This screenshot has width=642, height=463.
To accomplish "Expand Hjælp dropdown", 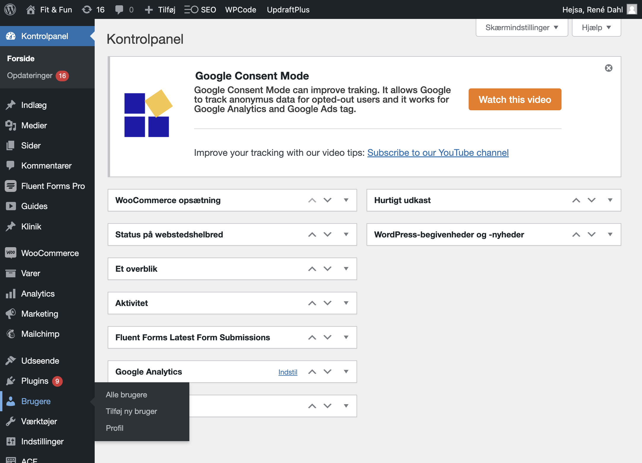I will click(x=596, y=27).
